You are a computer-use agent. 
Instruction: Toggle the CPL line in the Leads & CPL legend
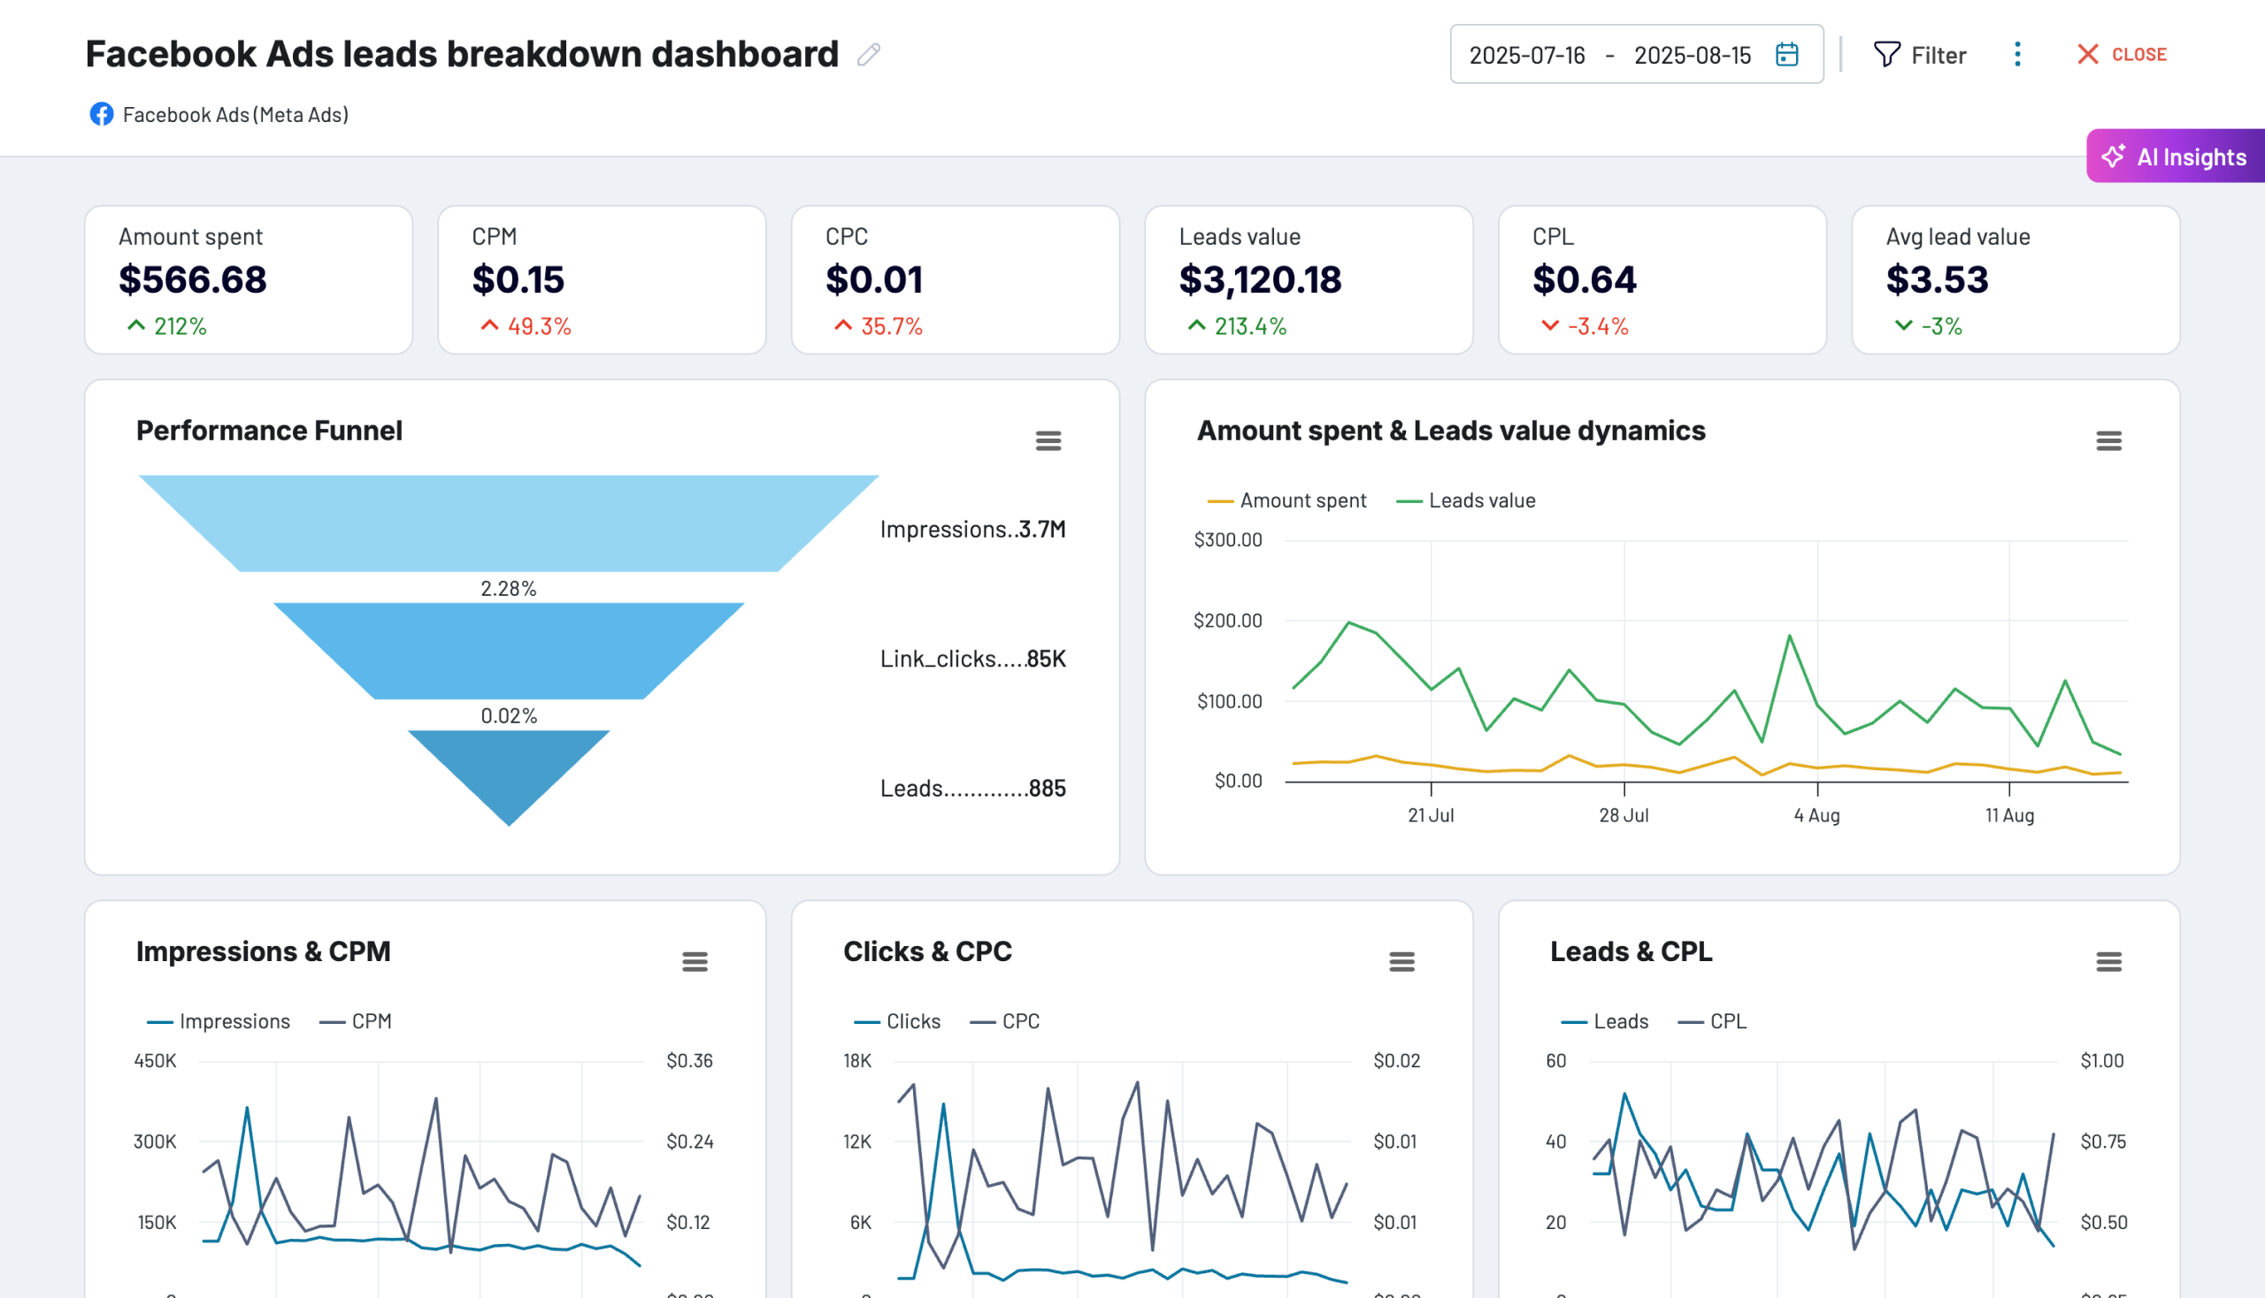1713,1020
